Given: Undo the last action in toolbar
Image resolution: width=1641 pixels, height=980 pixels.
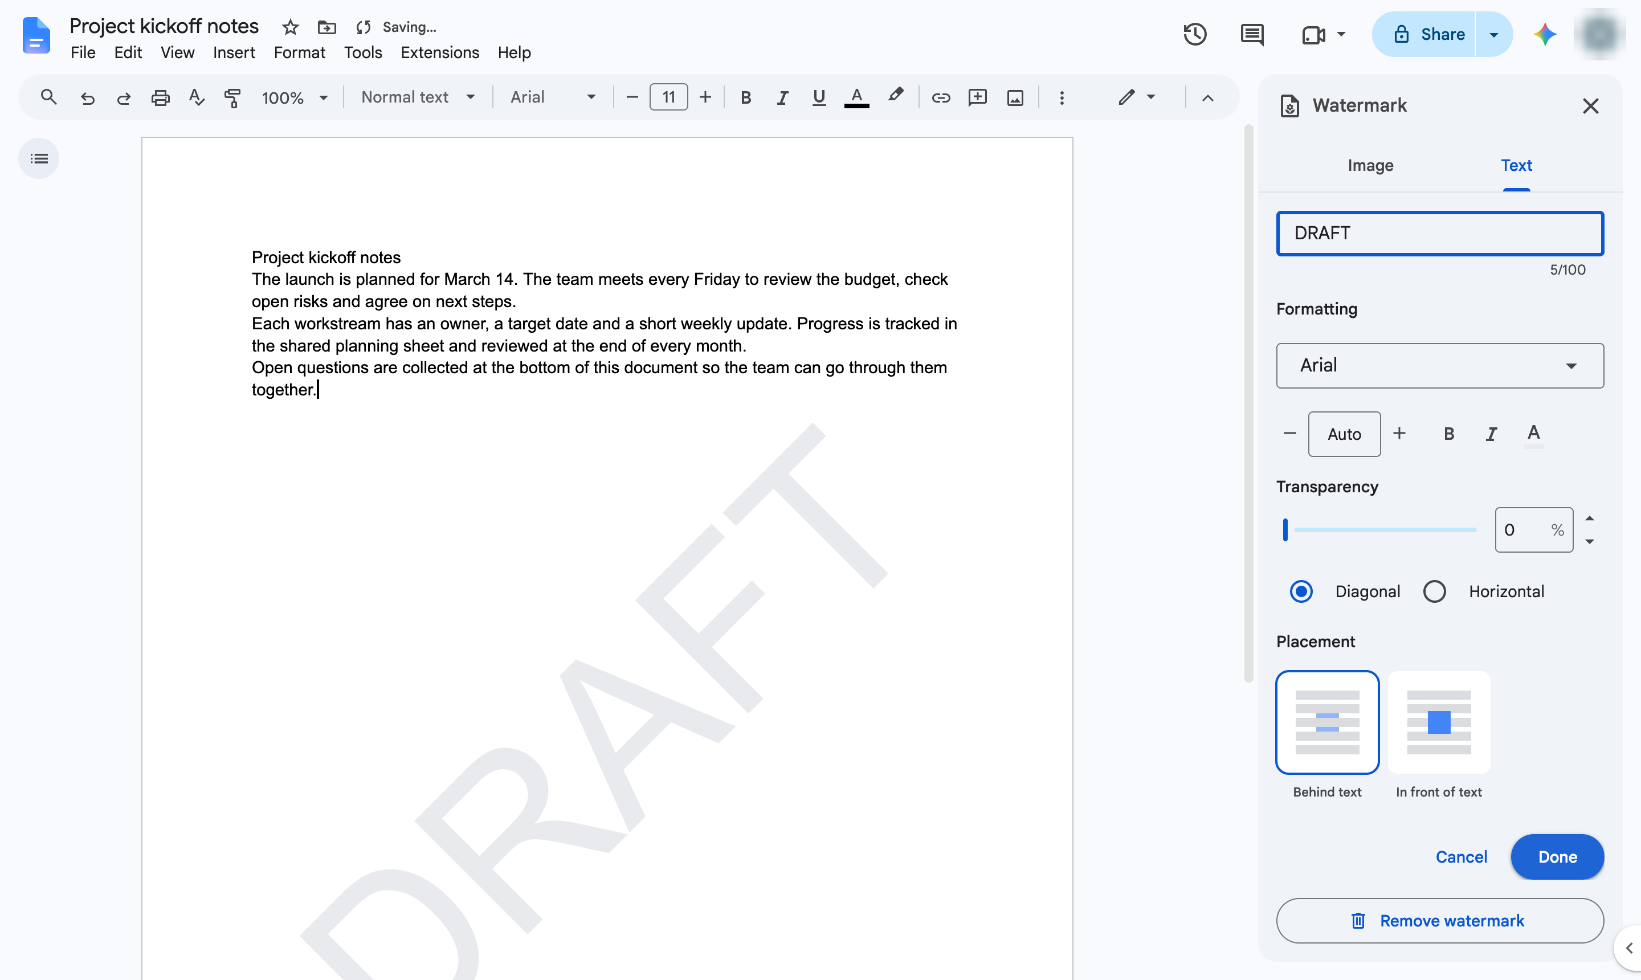Looking at the screenshot, I should pyautogui.click(x=87, y=98).
